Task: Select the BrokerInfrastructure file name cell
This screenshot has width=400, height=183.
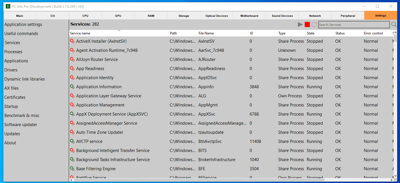Action: (217, 160)
